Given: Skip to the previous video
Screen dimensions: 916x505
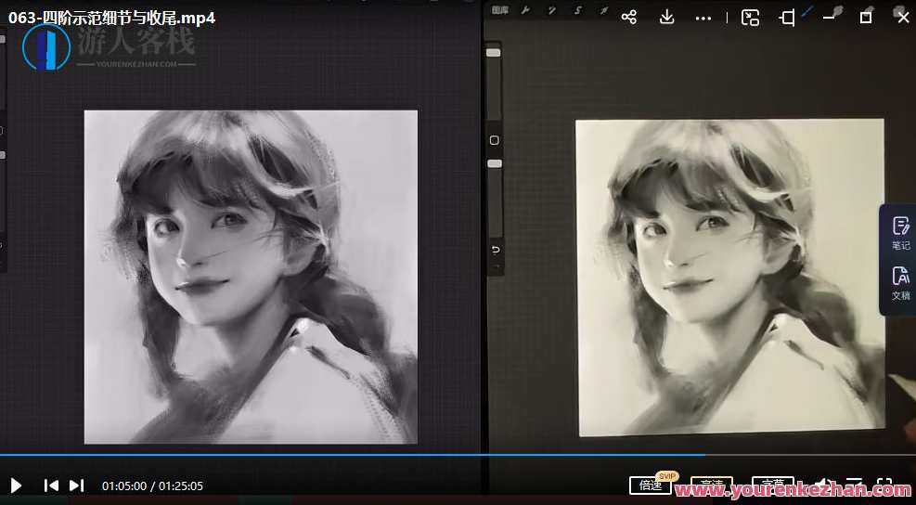Looking at the screenshot, I should 52,486.
